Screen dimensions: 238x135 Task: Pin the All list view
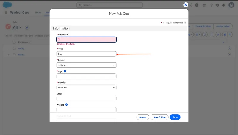(x=27, y=27)
